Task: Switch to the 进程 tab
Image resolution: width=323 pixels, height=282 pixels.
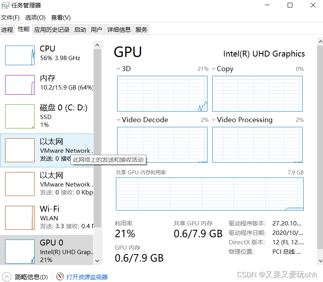Action: click(7, 29)
